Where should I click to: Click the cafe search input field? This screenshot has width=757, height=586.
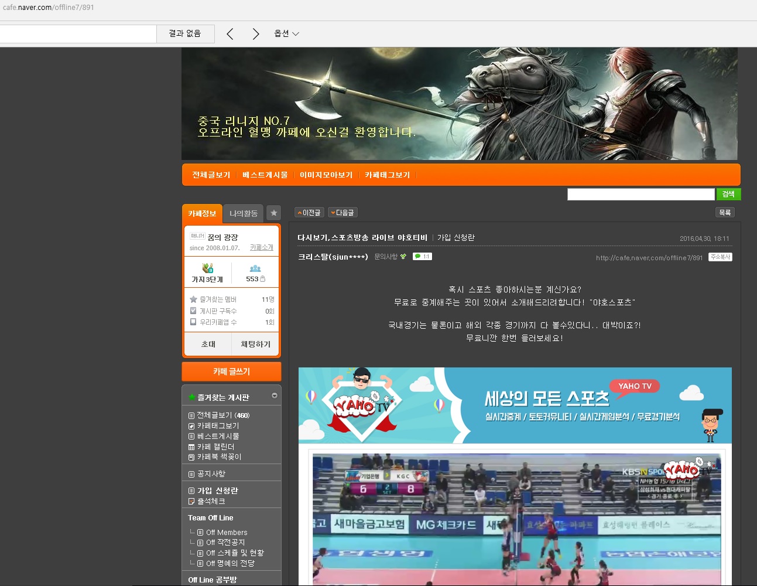pyautogui.click(x=640, y=195)
